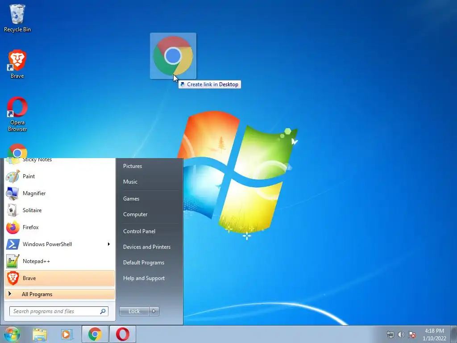Open Help and Support
Image resolution: width=457 pixels, height=343 pixels.
144,278
